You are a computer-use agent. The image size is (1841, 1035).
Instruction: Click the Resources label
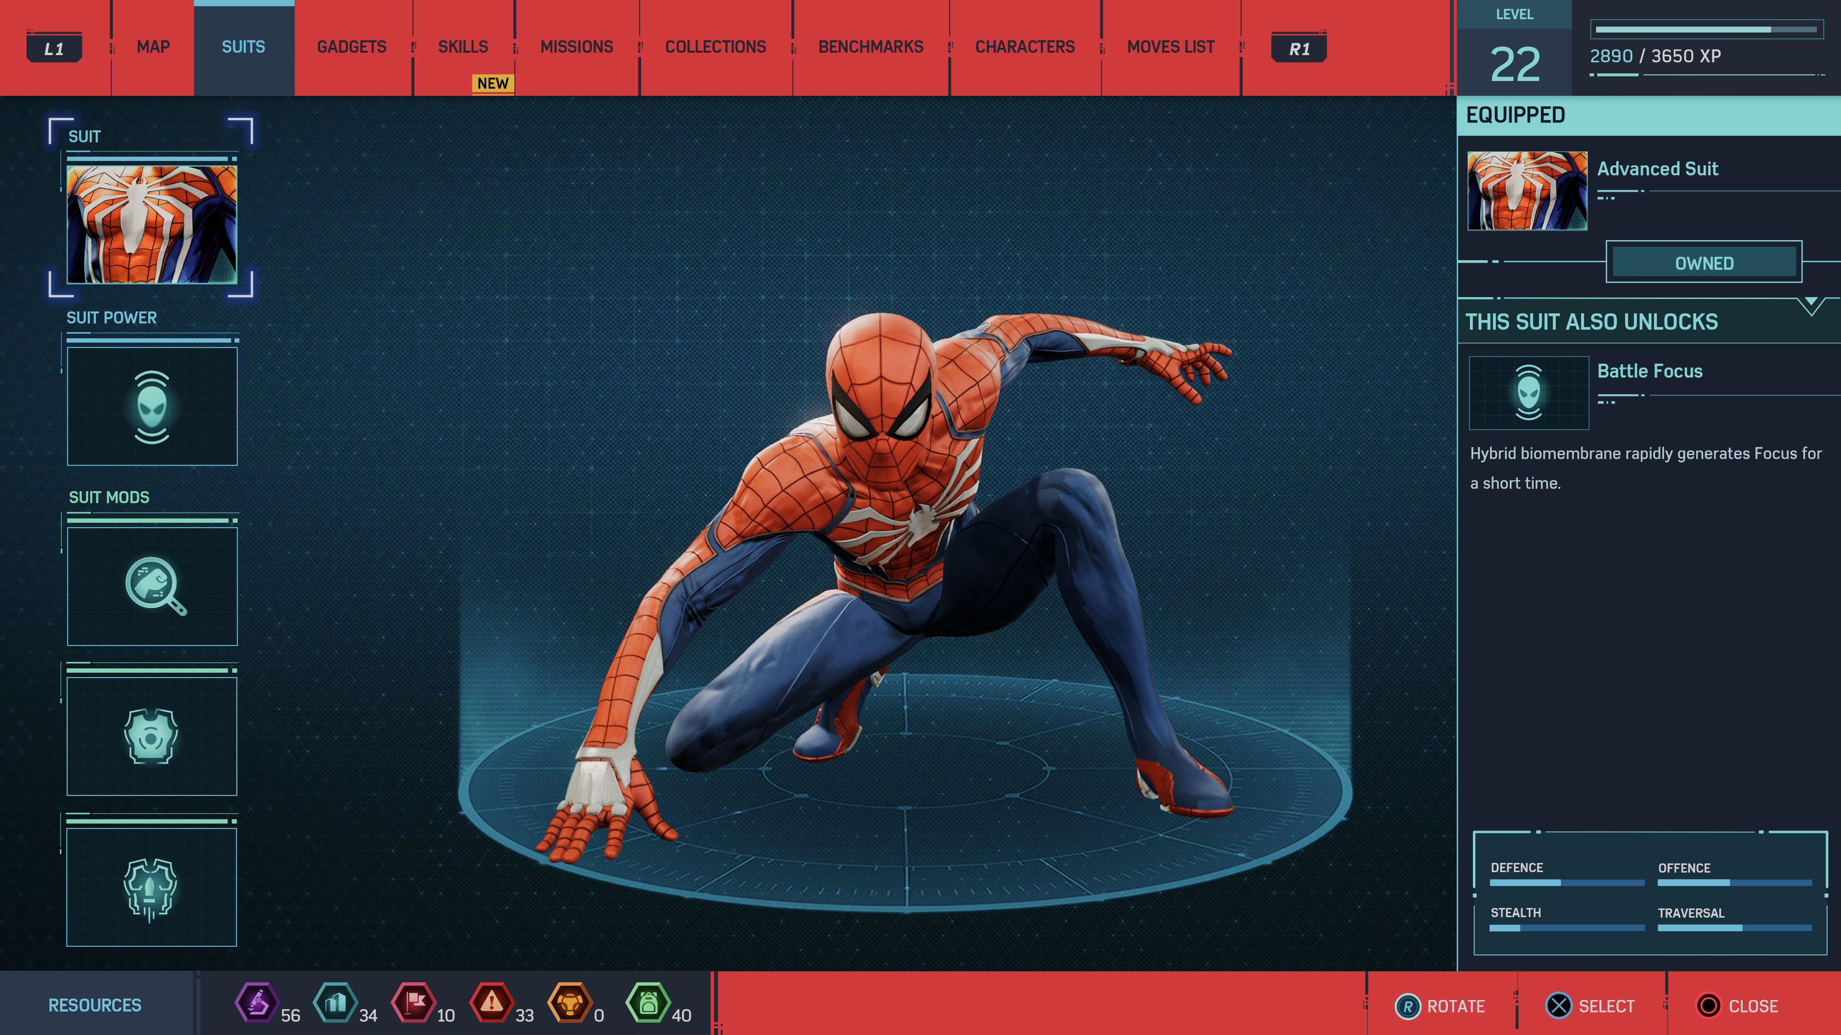pyautogui.click(x=94, y=1005)
